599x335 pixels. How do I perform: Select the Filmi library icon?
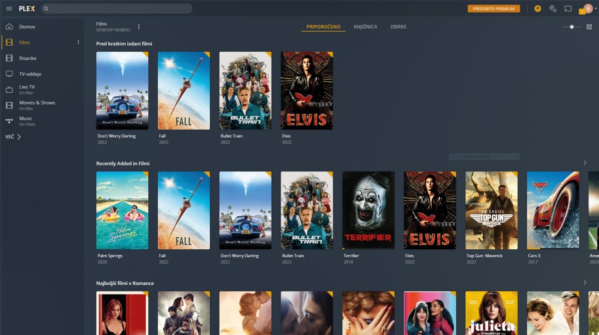(9, 42)
